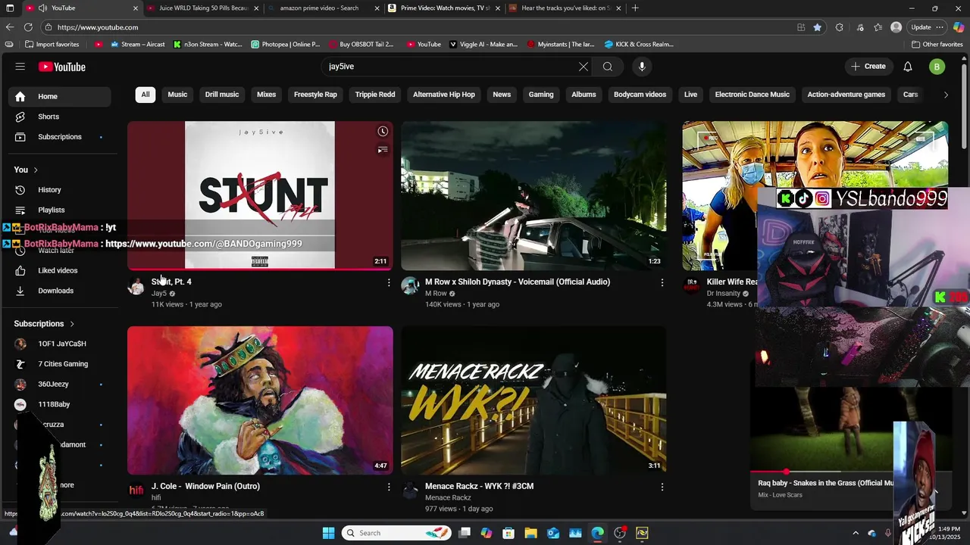Open Subscriptions in sidebar
This screenshot has height=545, width=970.
pos(60,137)
